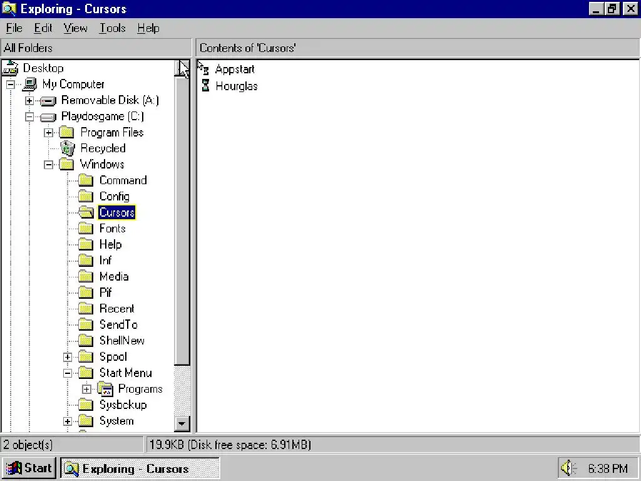This screenshot has height=481, width=641.
Task: Select the ShellNew folder label
Action: pyautogui.click(x=122, y=341)
